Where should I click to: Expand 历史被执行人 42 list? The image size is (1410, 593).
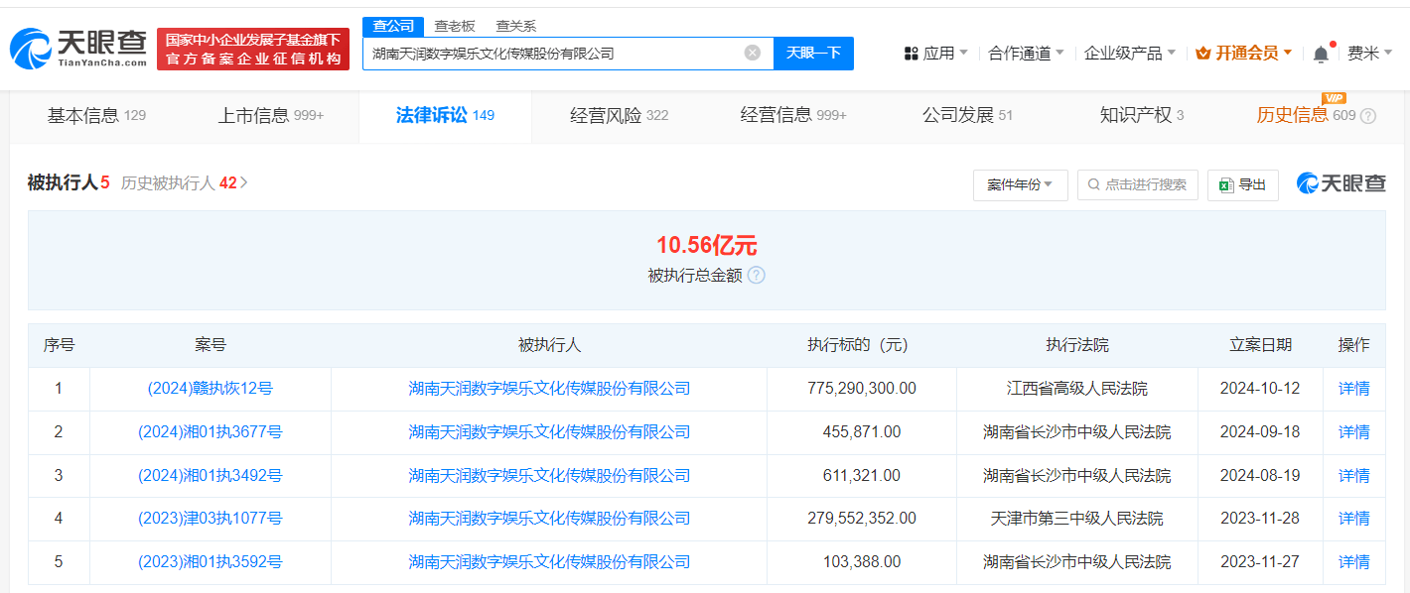(185, 182)
